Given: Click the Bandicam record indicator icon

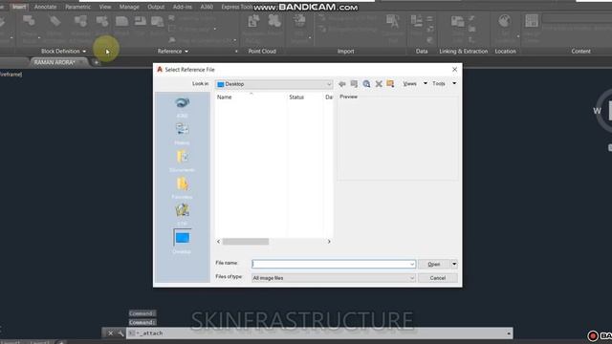Looking at the screenshot, I should (x=593, y=335).
